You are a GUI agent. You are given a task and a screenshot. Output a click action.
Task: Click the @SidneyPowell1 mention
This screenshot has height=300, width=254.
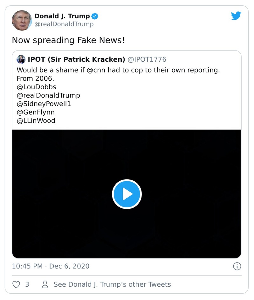(x=44, y=104)
